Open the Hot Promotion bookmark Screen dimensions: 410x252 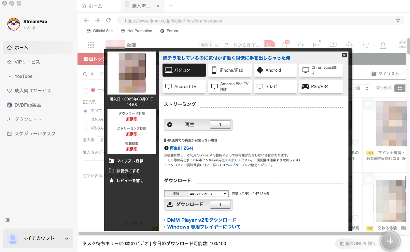coord(136,31)
